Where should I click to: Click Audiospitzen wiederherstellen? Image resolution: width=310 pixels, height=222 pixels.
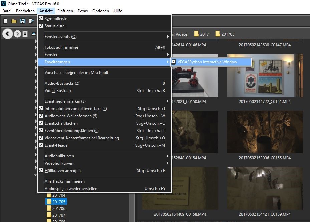pos(71,189)
